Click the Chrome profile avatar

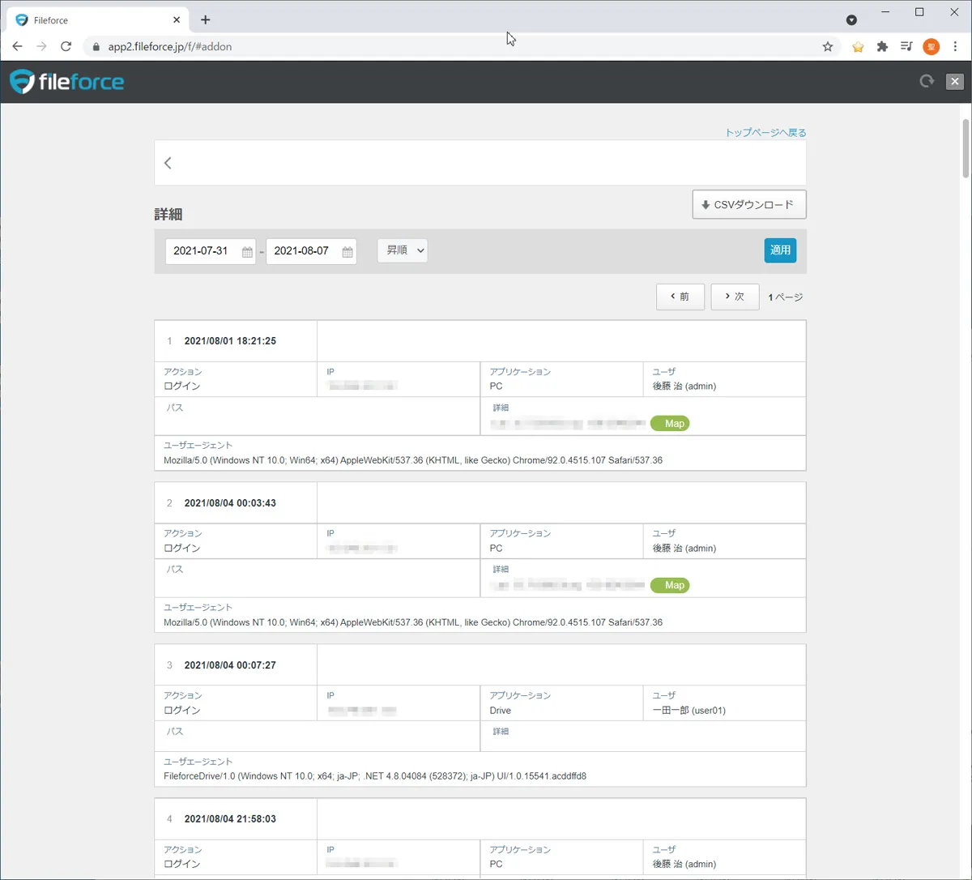click(x=931, y=47)
